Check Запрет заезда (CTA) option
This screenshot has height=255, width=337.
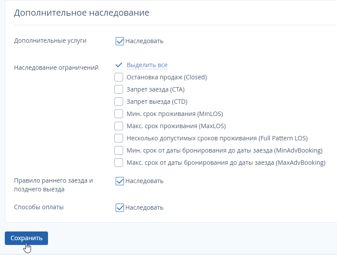tap(119, 89)
